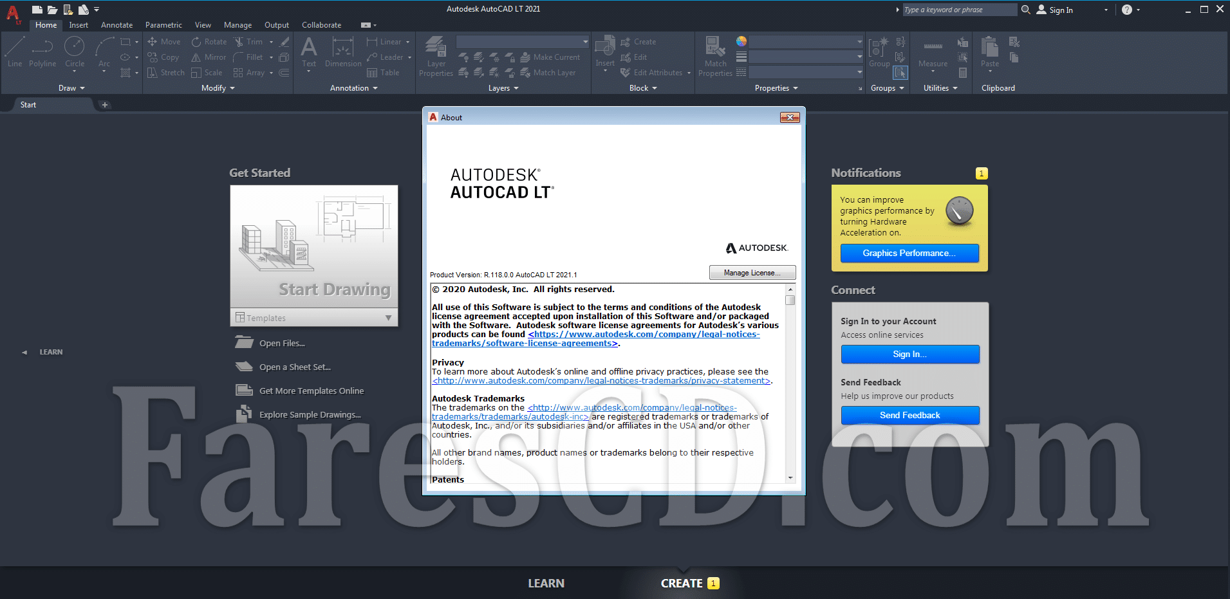
Task: Click Open file icon in quick access toolbar
Action: pyautogui.click(x=52, y=10)
